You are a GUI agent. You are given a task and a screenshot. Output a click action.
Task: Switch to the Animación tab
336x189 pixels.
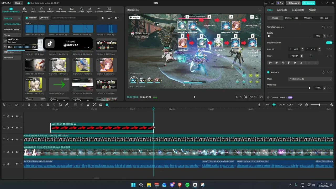click(282, 10)
